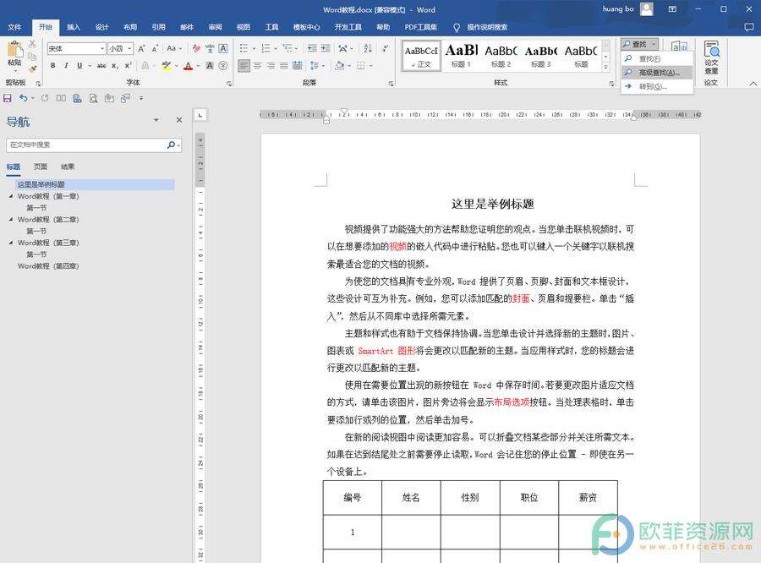The image size is (761, 563).
Task: Click the bullet list icon
Action: [x=244, y=48]
